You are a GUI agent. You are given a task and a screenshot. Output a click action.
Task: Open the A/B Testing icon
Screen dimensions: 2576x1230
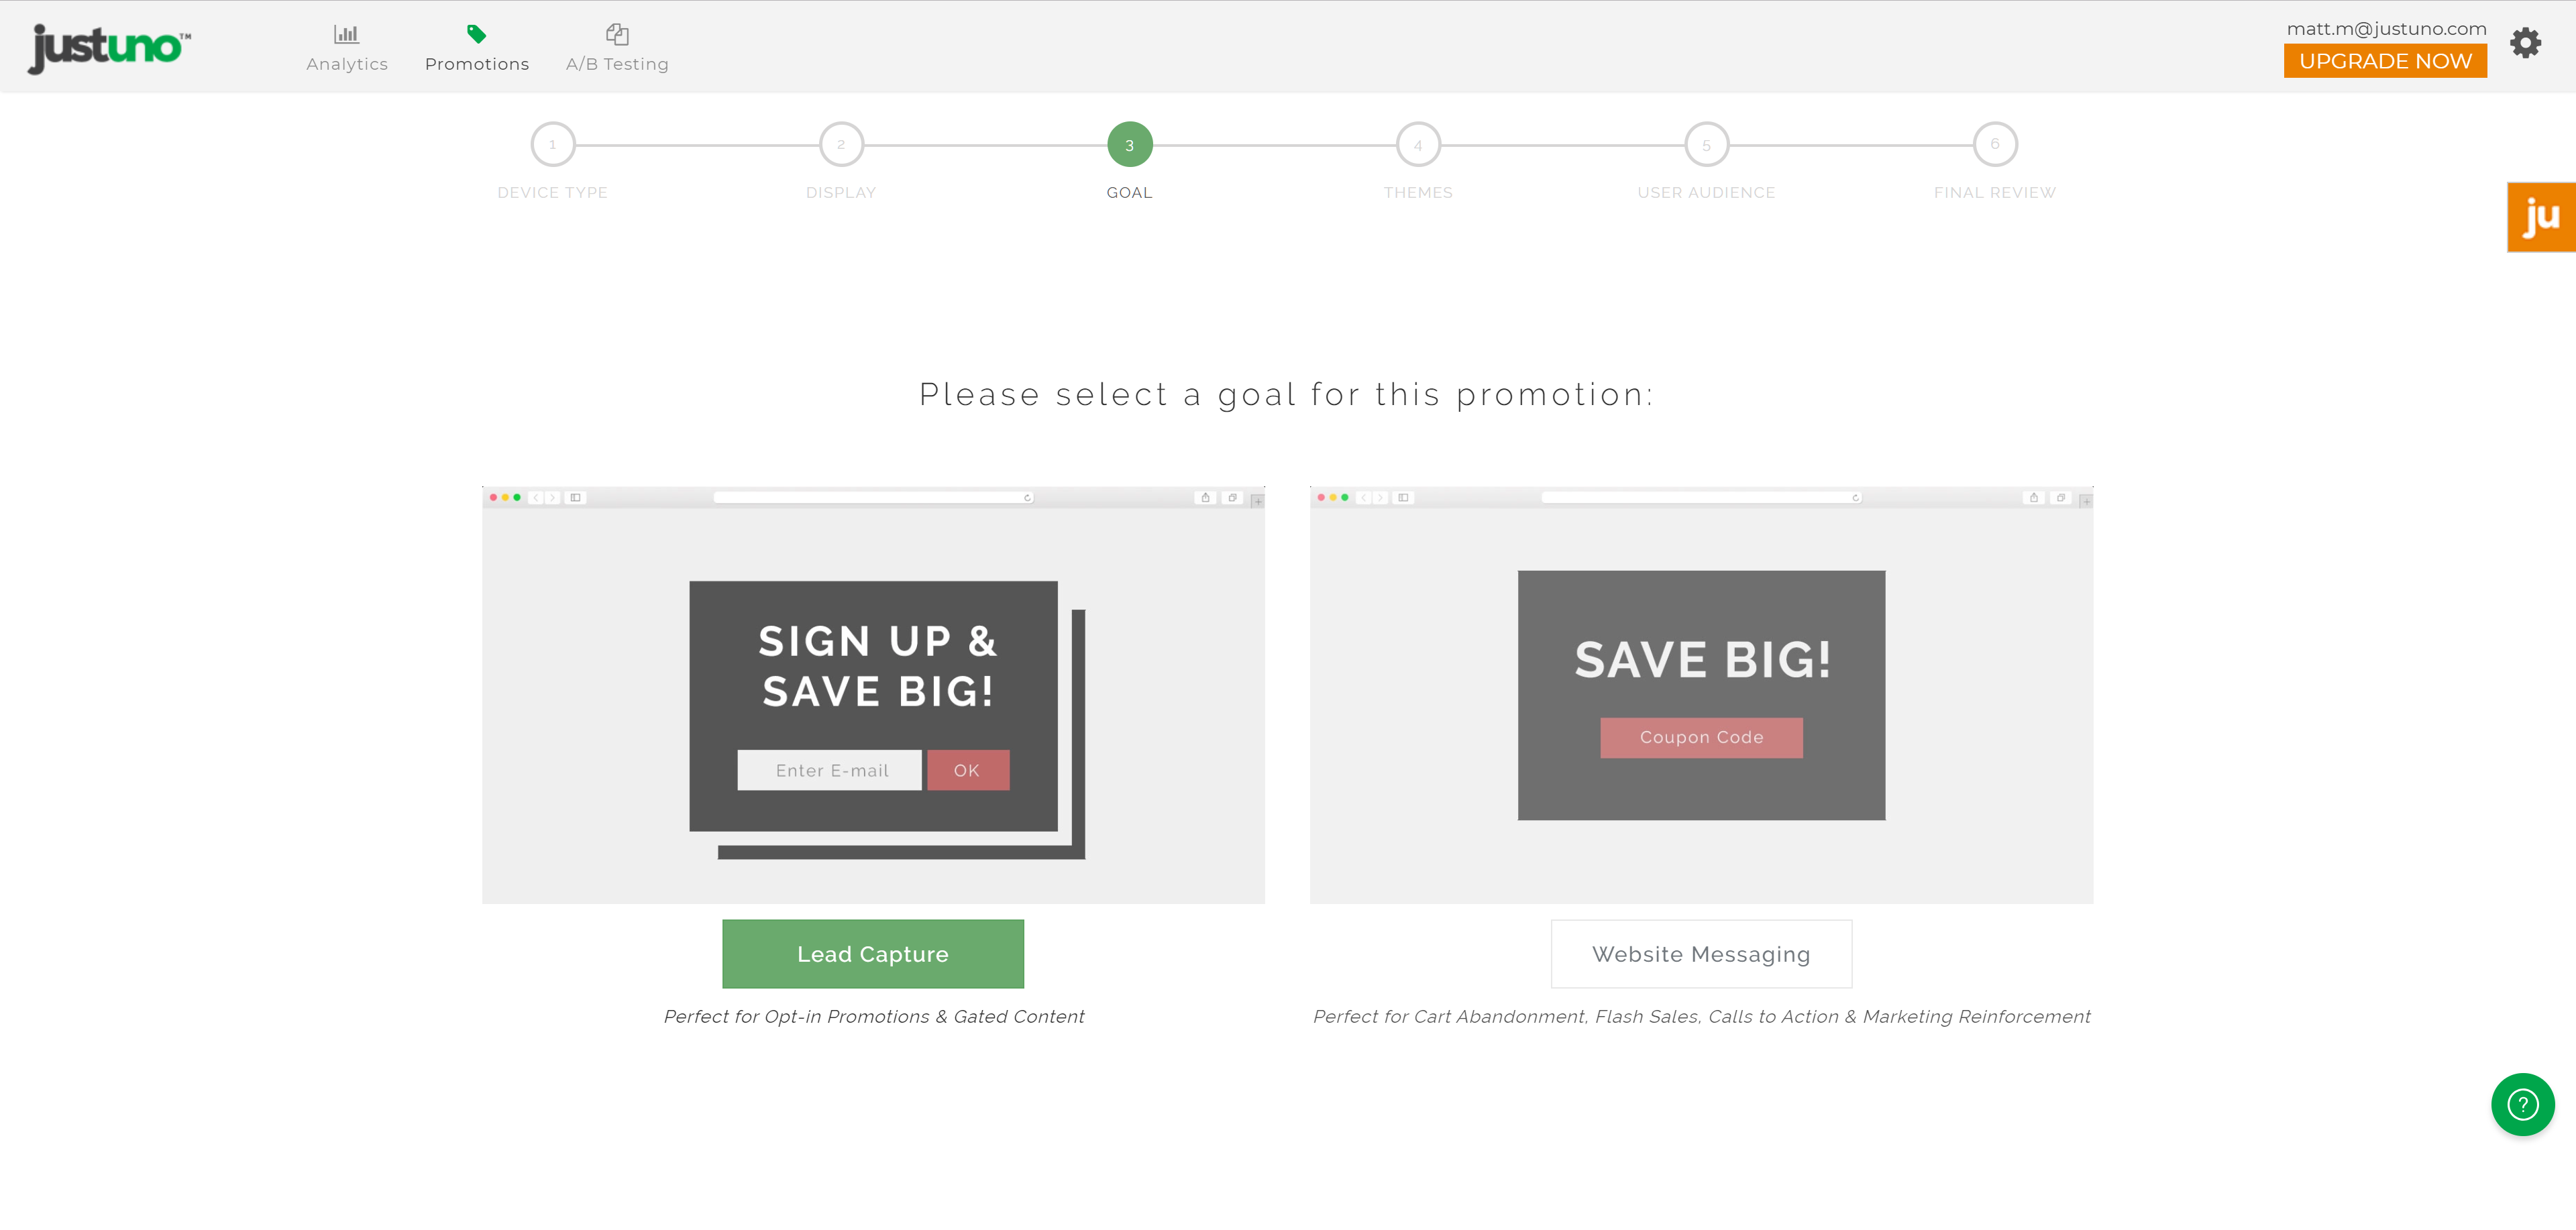[617, 34]
